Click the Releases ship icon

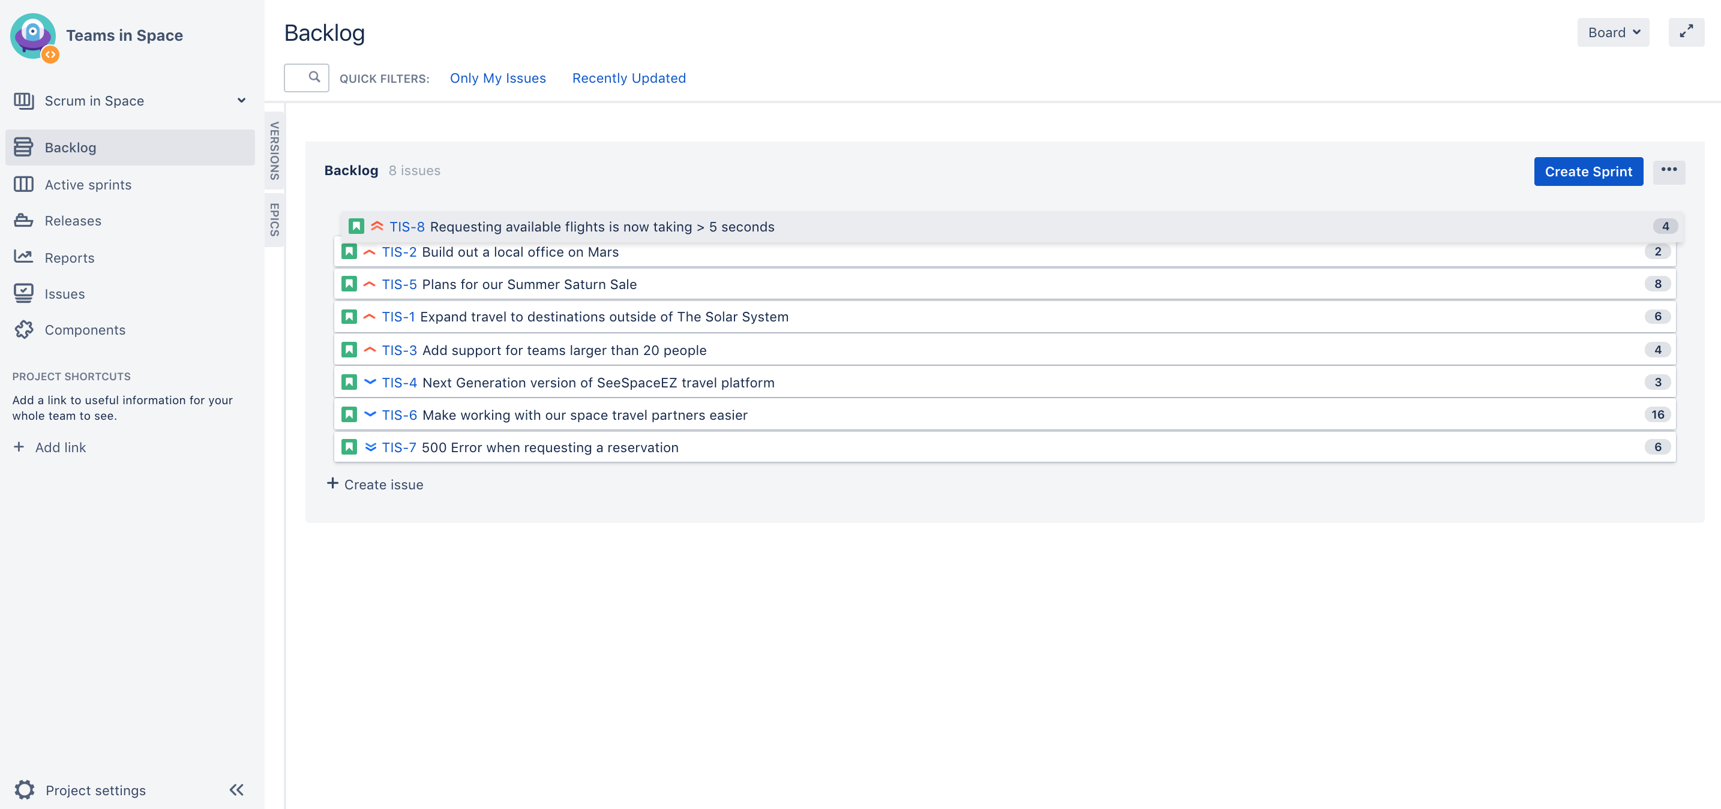pyautogui.click(x=23, y=221)
